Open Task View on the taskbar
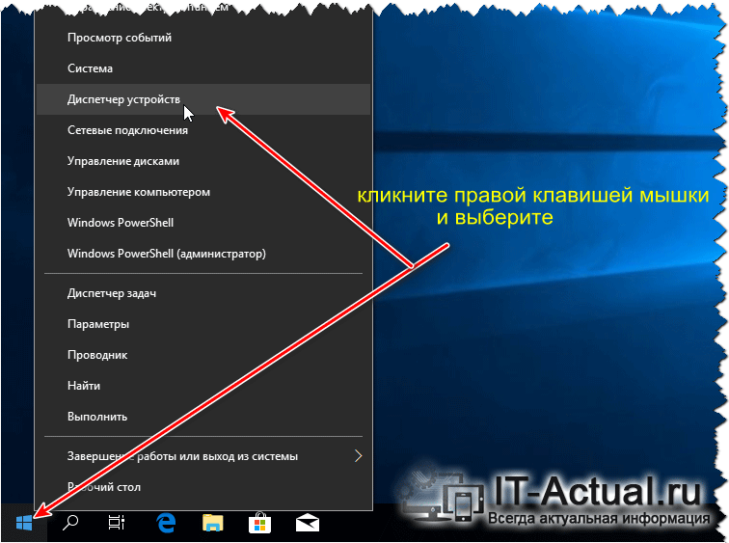This screenshot has height=543, width=729. pos(117,523)
